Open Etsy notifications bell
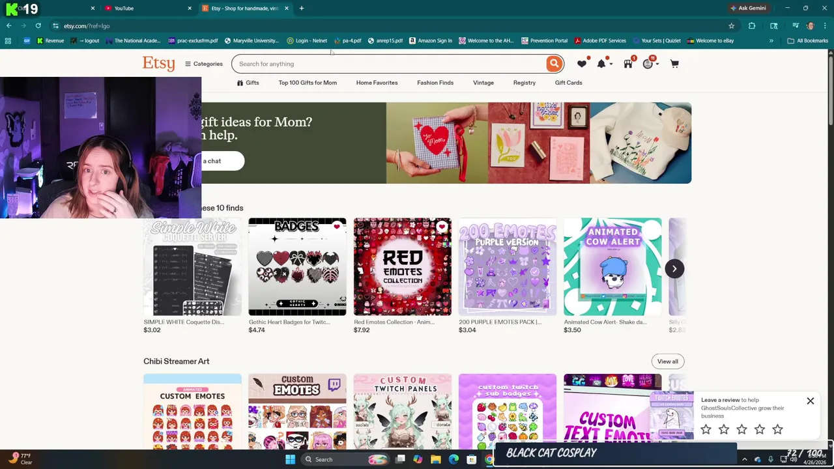Screen dimensions: 834x469 [602, 64]
